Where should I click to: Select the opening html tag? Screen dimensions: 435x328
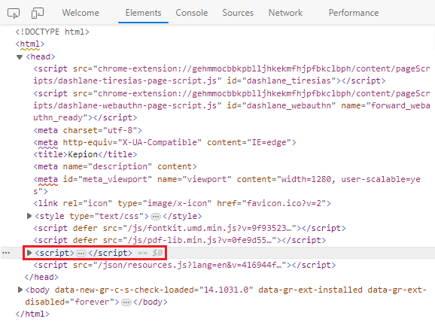(30, 44)
